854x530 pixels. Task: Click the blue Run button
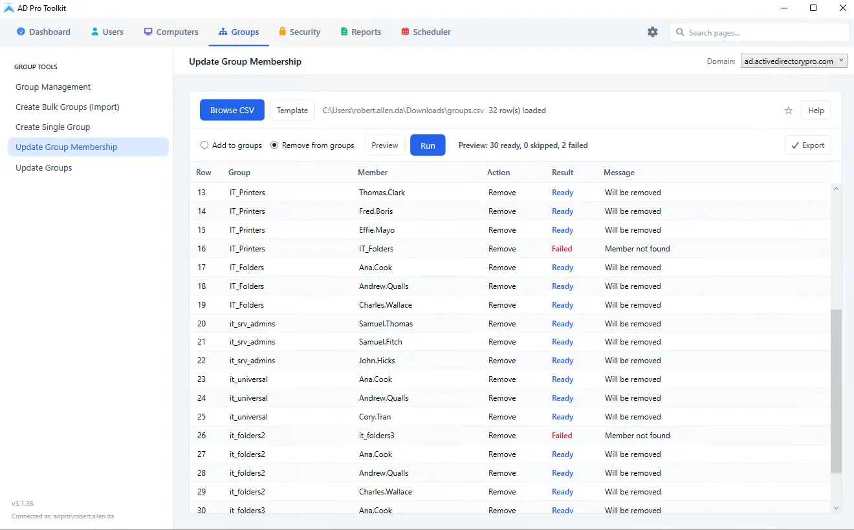[x=428, y=145]
